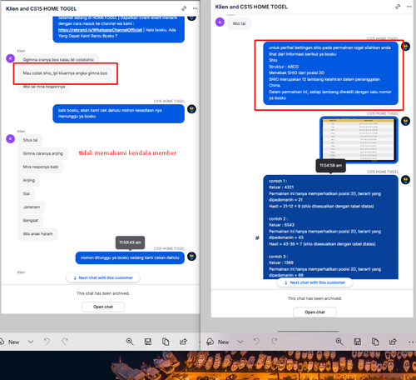Click the message 'Jahanam'
416x380 pixels.
tap(32, 207)
